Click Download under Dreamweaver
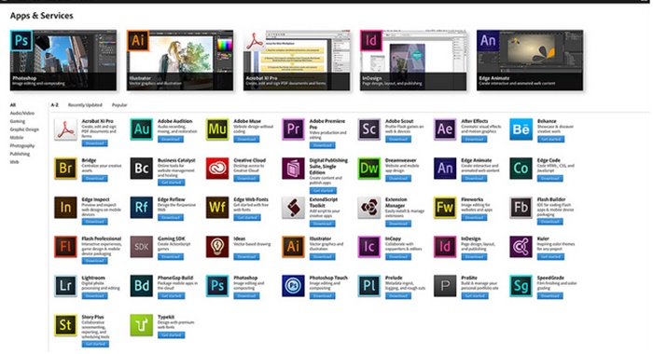 pyautogui.click(x=398, y=178)
